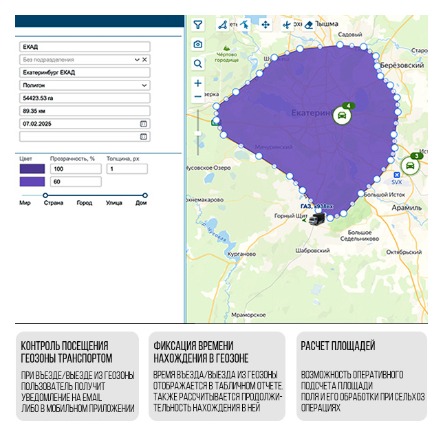This screenshot has width=443, height=443.
Task: Click the green car cluster marked 4
Action: pyautogui.click(x=342, y=115)
